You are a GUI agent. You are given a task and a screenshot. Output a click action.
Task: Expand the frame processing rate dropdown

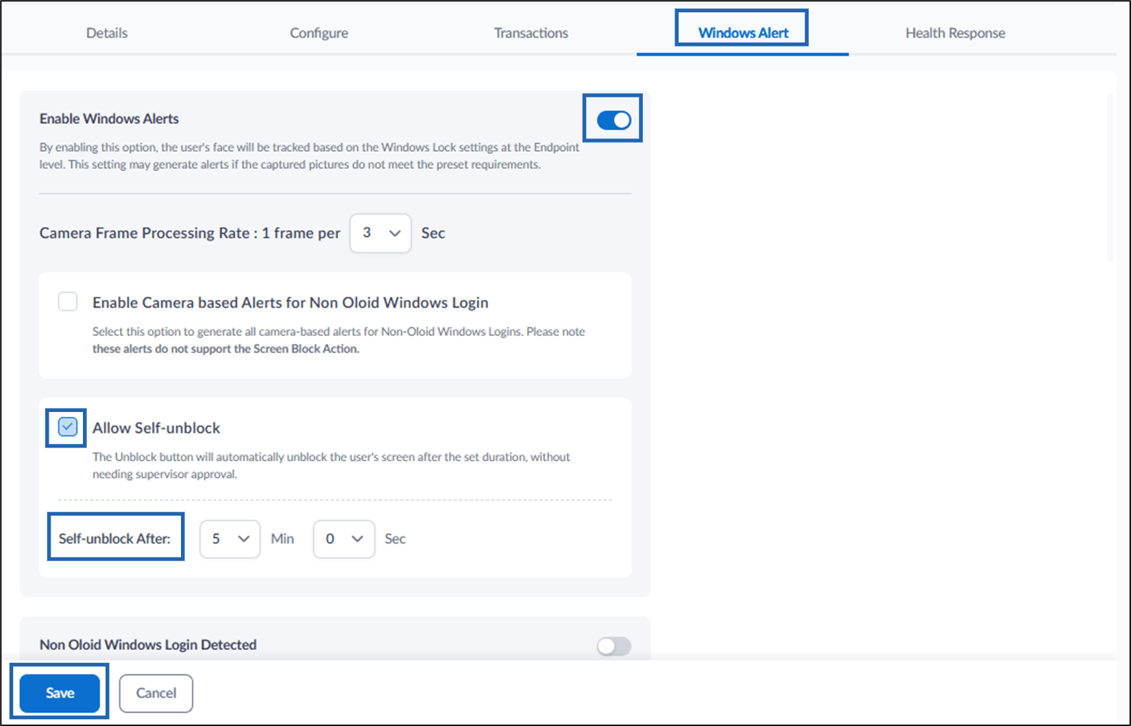pyautogui.click(x=380, y=233)
